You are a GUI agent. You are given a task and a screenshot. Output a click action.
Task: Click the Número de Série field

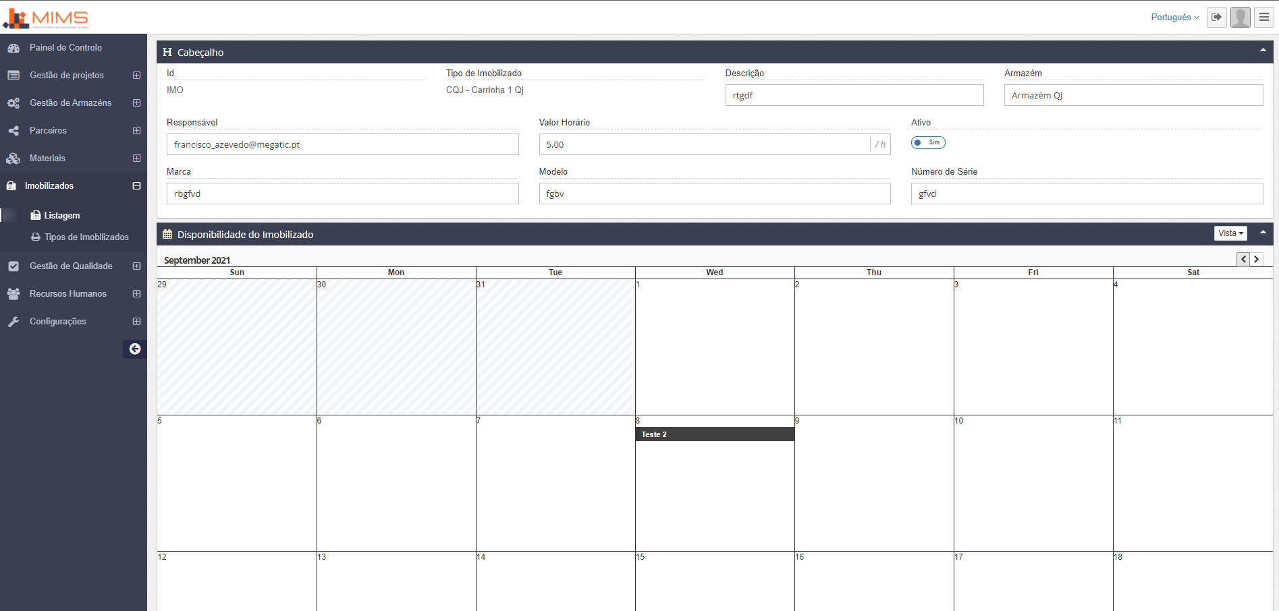[x=1087, y=194]
